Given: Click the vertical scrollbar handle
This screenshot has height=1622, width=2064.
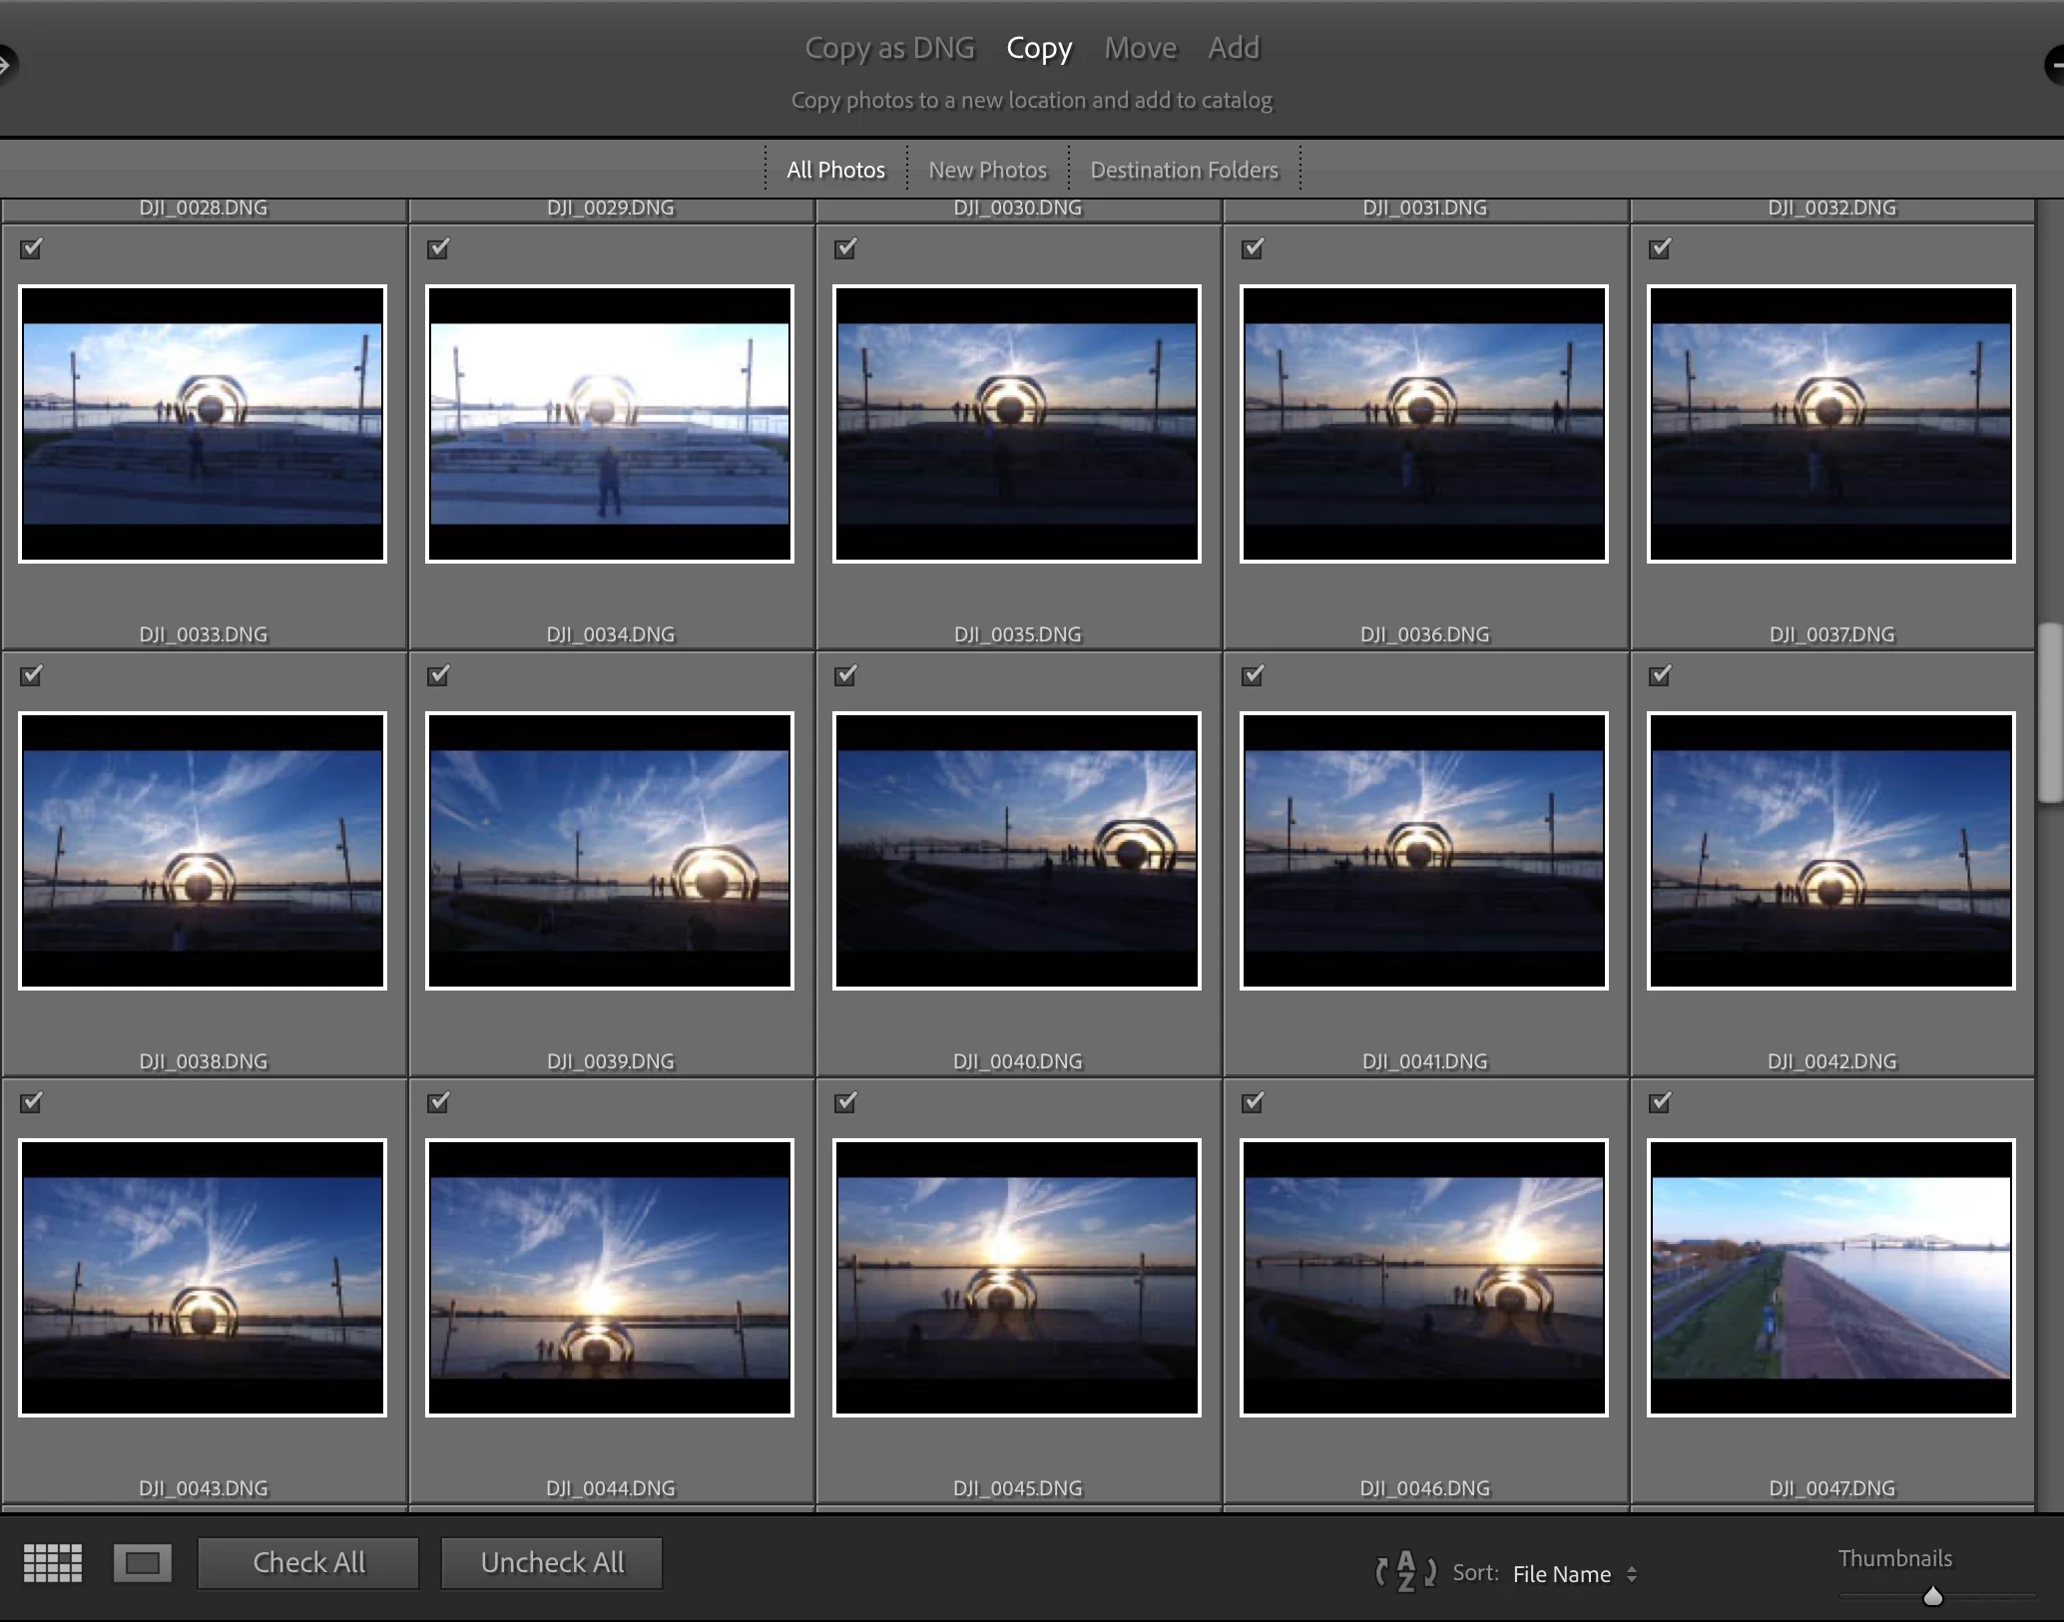Looking at the screenshot, I should [2050, 711].
